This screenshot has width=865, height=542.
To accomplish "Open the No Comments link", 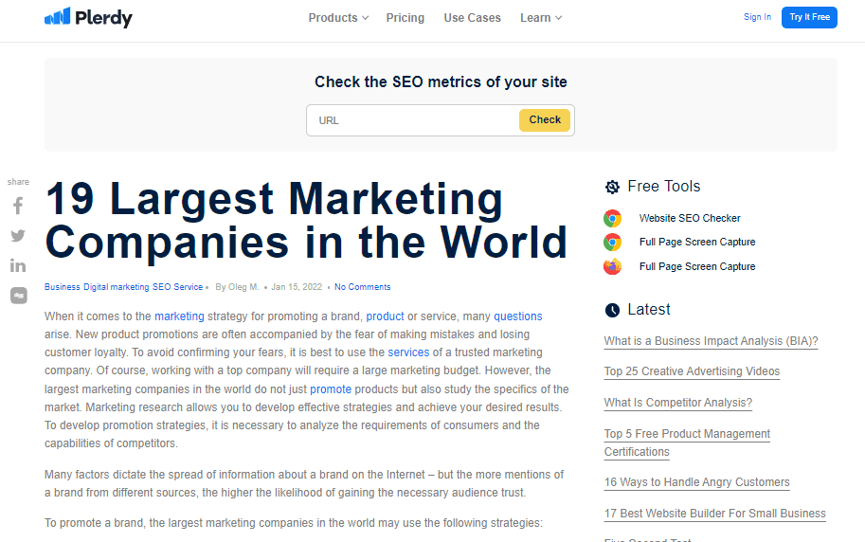I will pyautogui.click(x=363, y=287).
